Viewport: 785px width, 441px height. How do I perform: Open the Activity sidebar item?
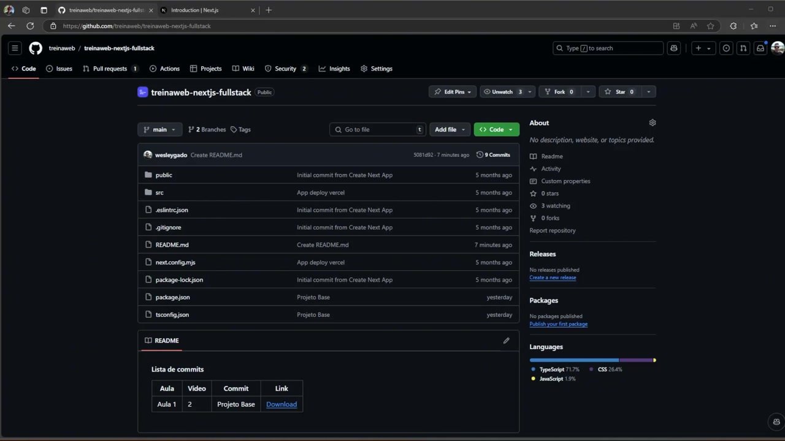tap(545, 169)
